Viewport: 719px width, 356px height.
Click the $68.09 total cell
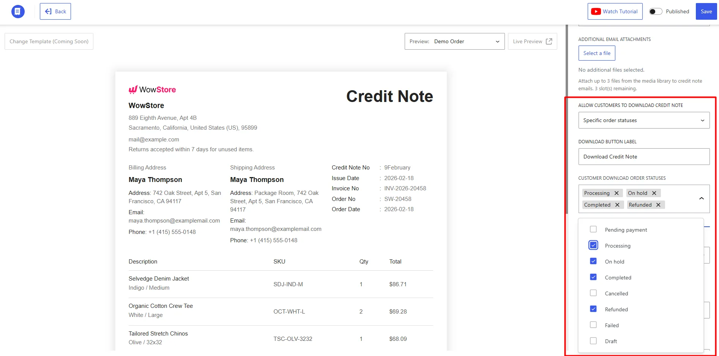(x=398, y=339)
